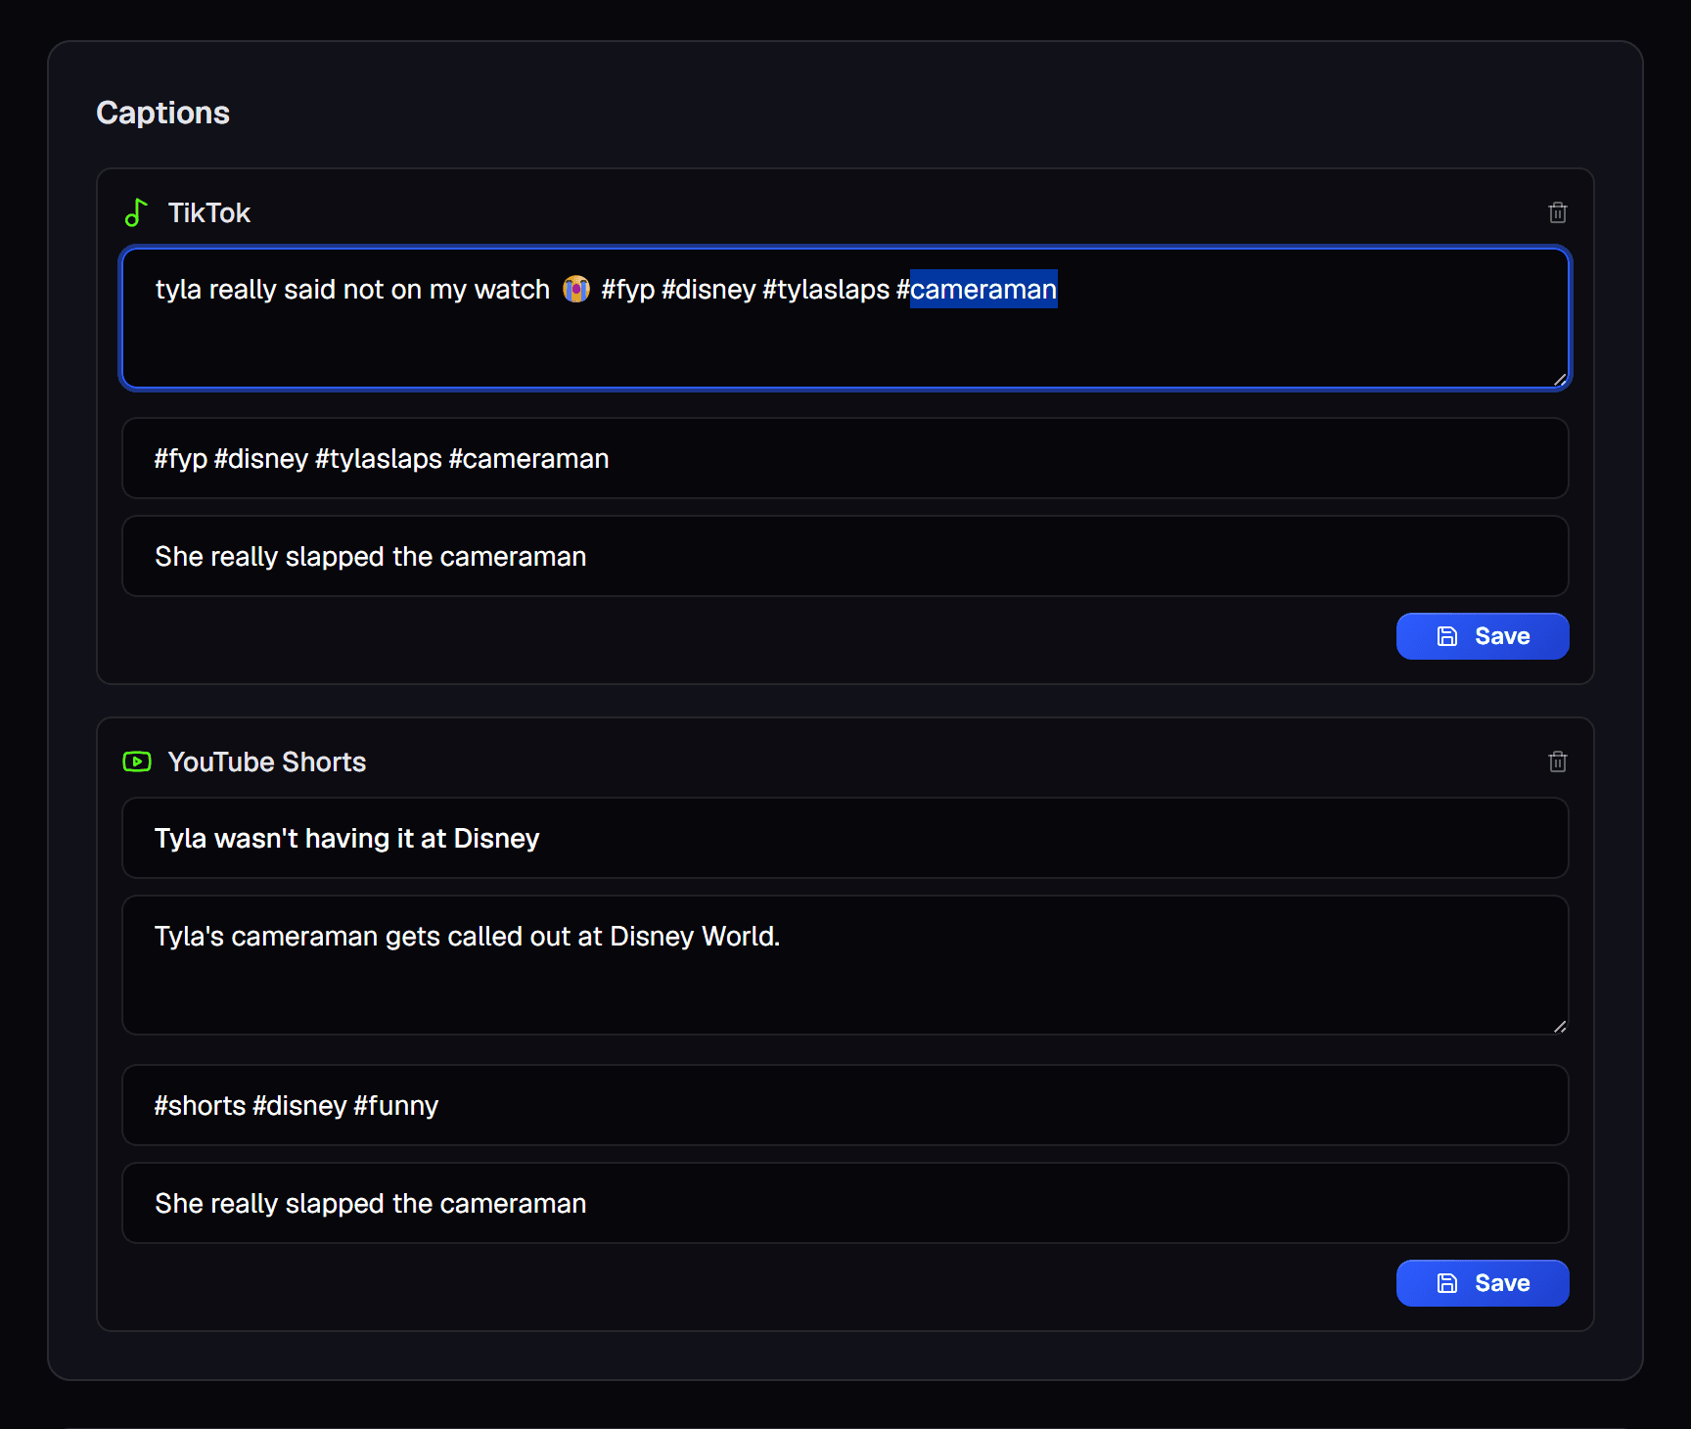Image resolution: width=1691 pixels, height=1429 pixels.
Task: Click the highlighted 'cameraman' word in caption
Action: (983, 289)
